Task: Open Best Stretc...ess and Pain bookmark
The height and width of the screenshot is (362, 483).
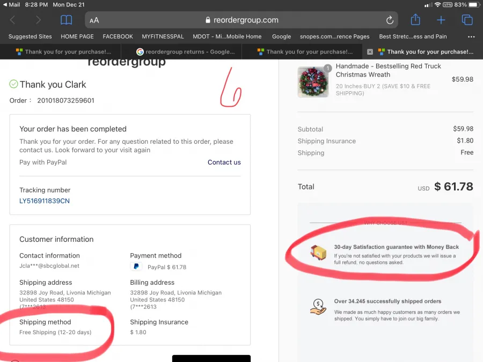Action: 413,36
